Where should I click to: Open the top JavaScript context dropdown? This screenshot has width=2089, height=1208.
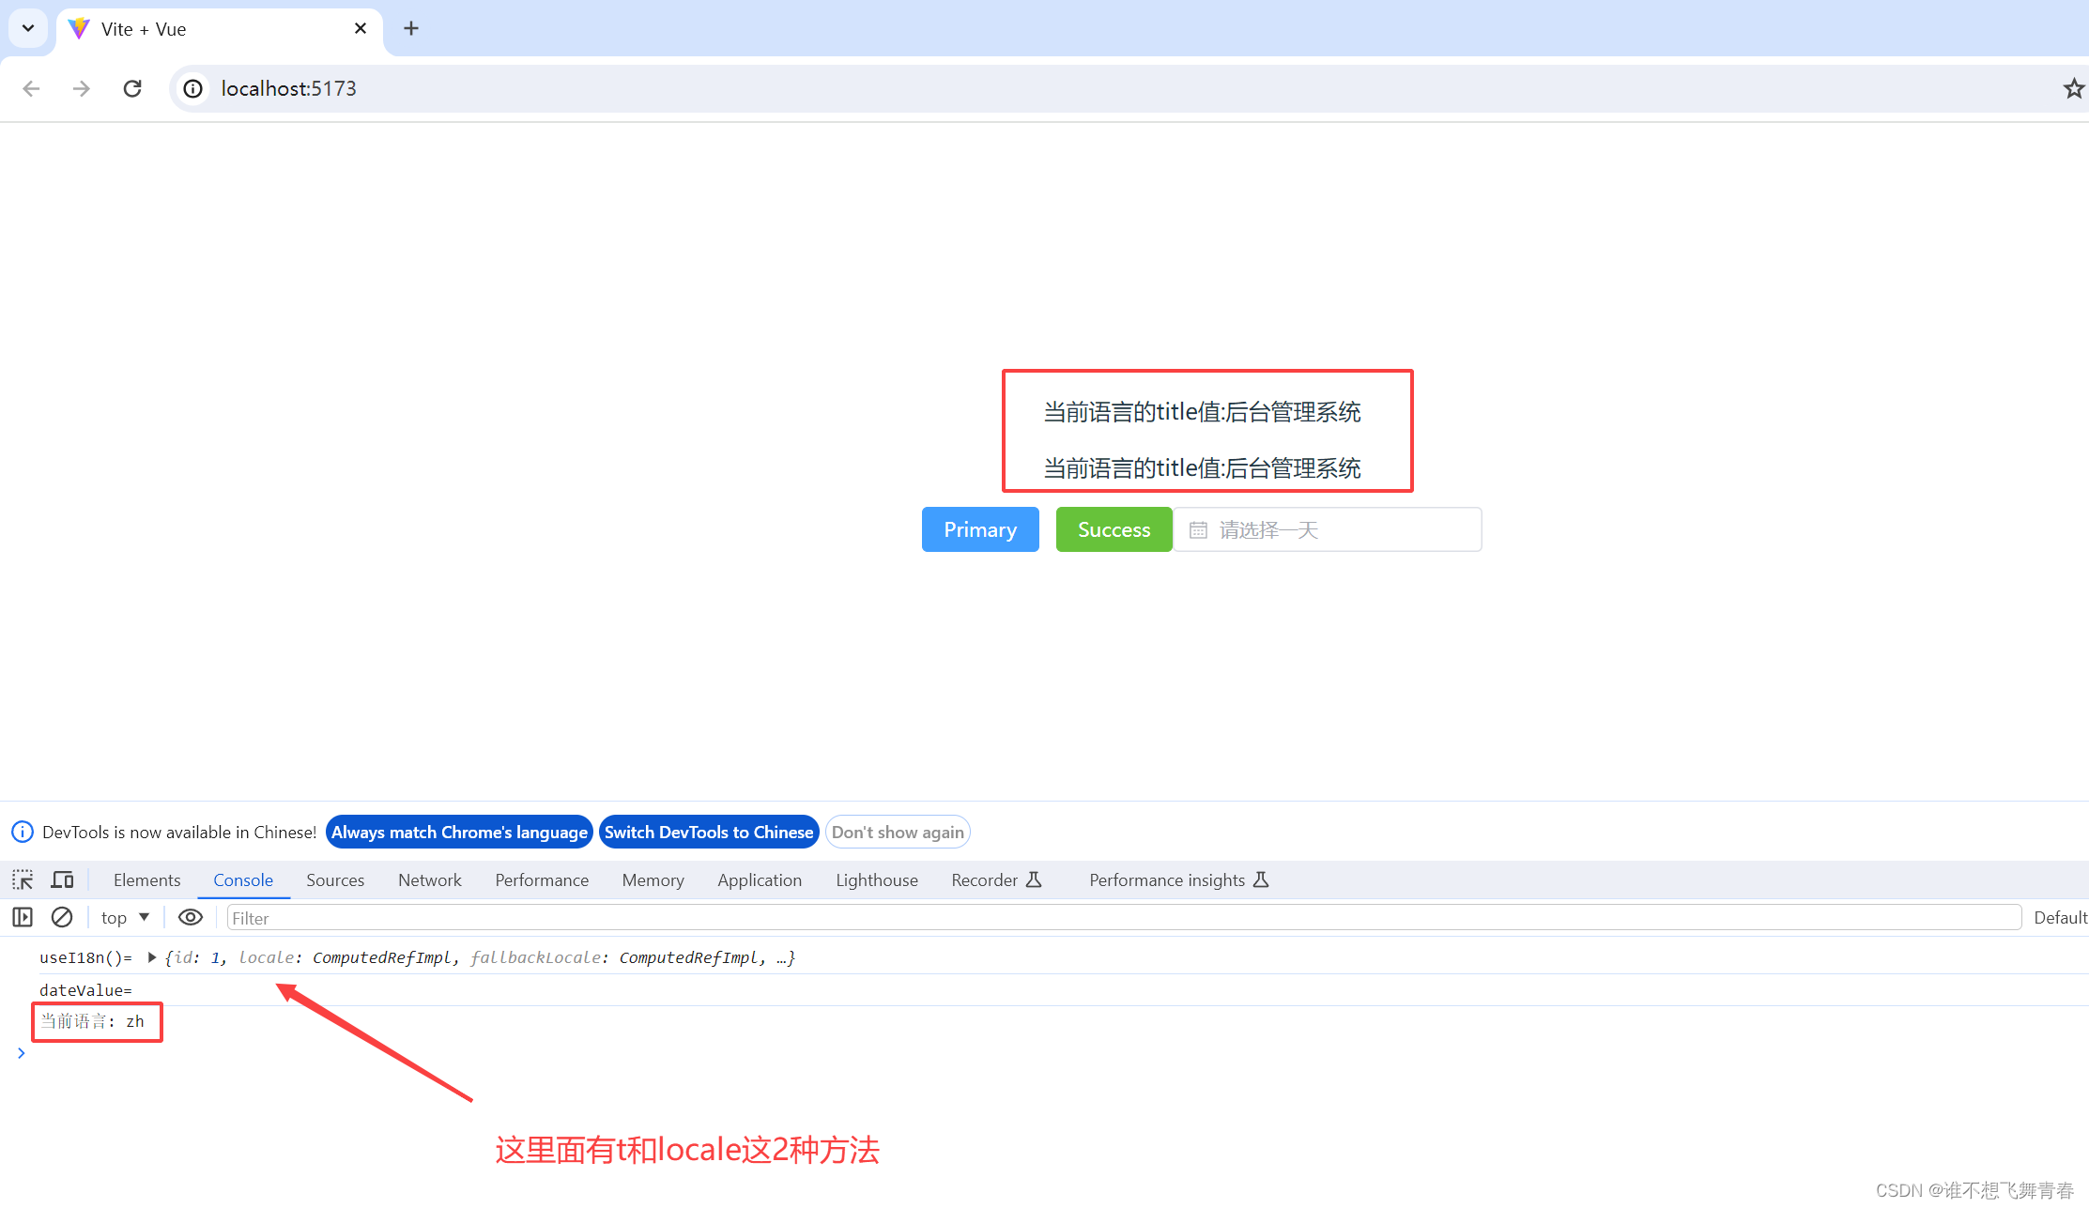[126, 917]
